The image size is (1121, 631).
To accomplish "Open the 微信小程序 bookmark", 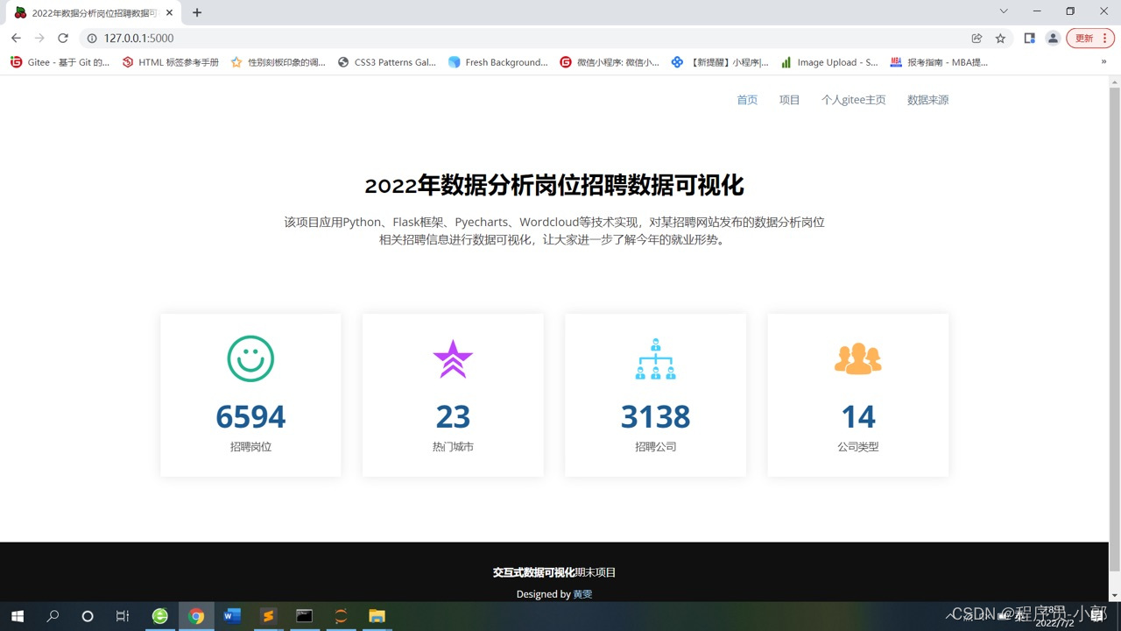I will pos(610,62).
